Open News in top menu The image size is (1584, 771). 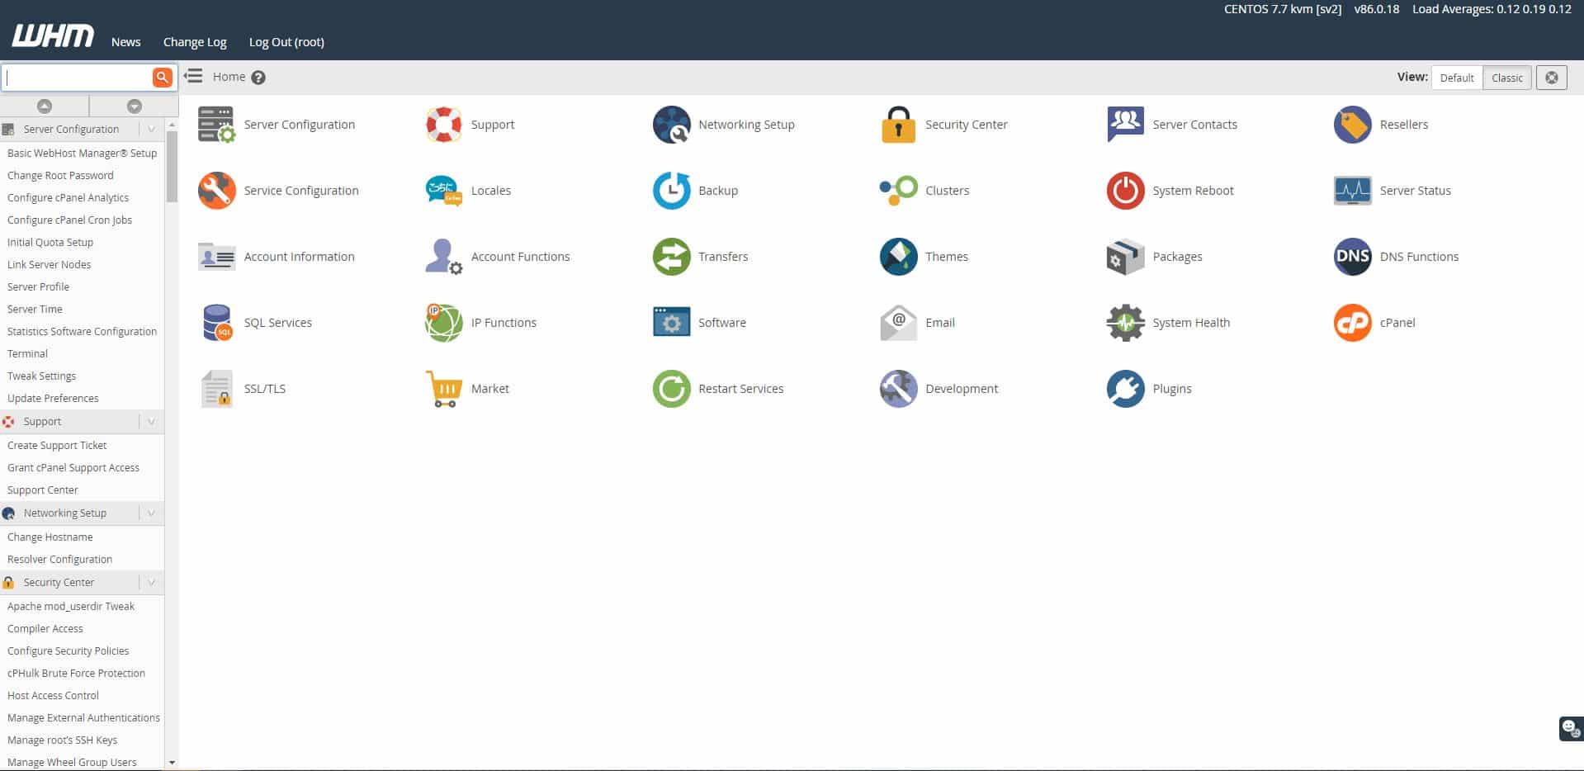(125, 42)
